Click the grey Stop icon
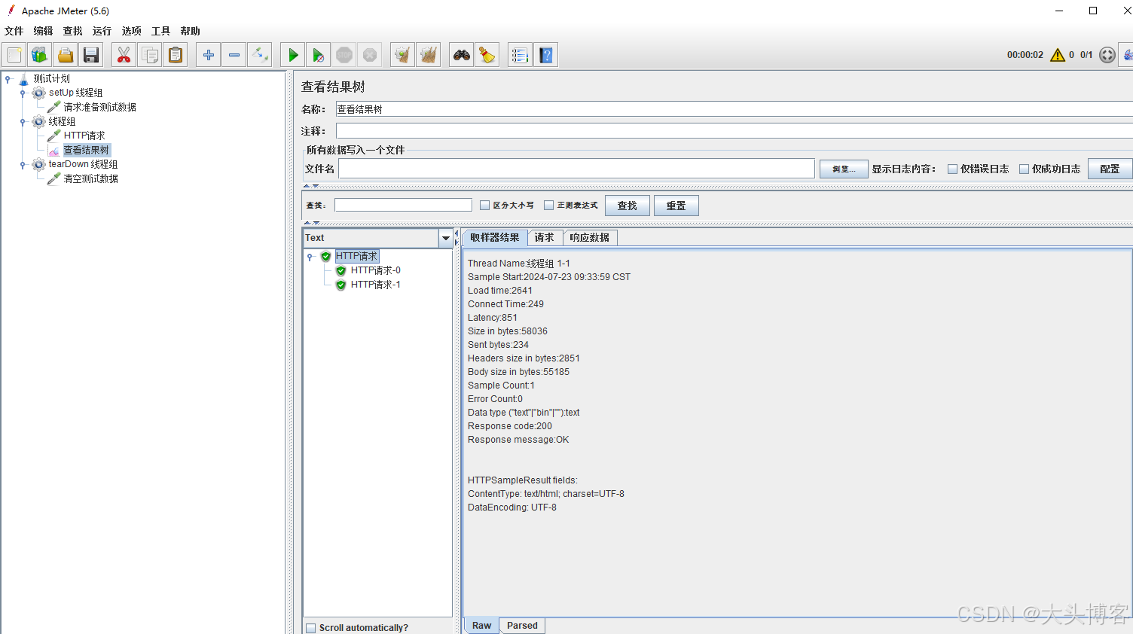 click(344, 55)
